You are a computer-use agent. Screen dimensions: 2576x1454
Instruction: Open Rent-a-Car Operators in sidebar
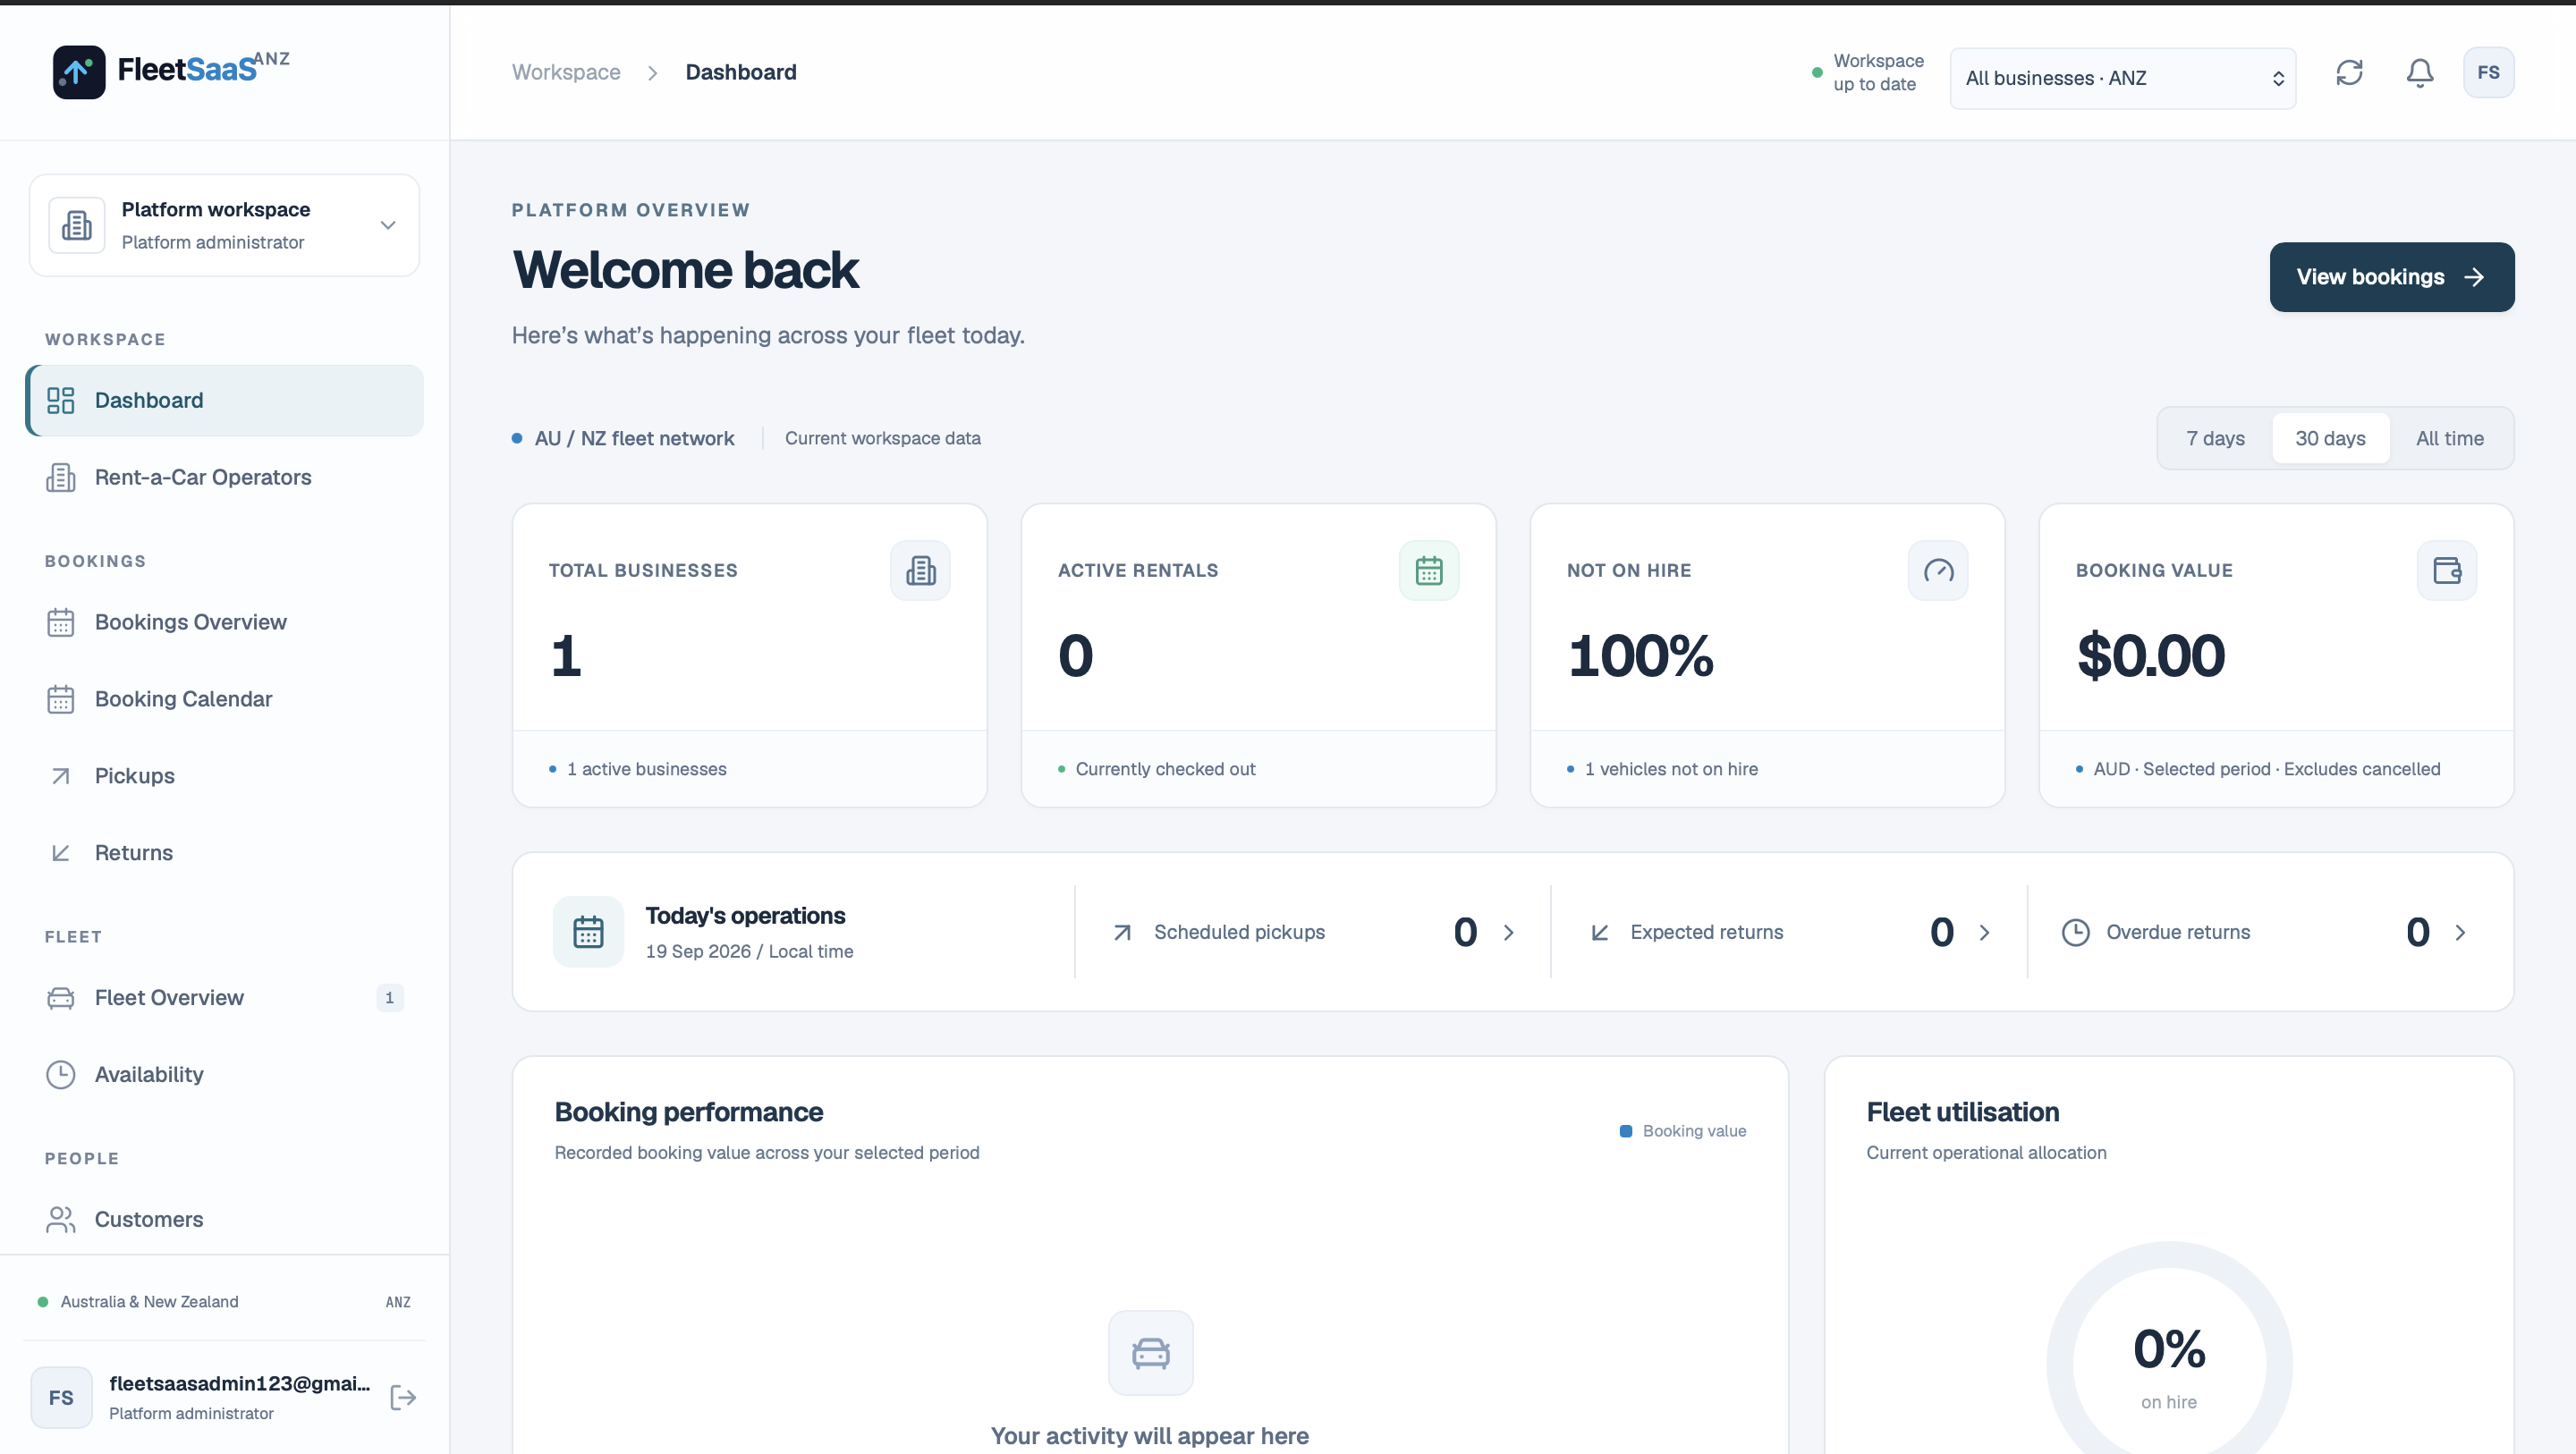[x=224, y=477]
